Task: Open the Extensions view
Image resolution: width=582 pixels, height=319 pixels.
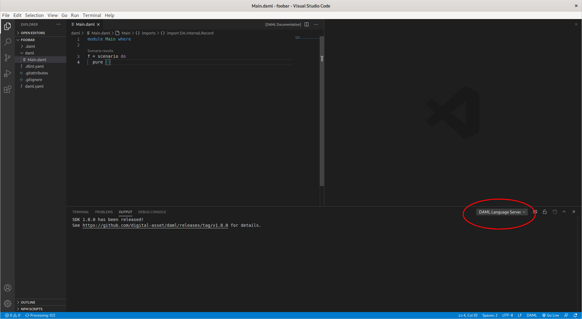Action: (x=8, y=89)
